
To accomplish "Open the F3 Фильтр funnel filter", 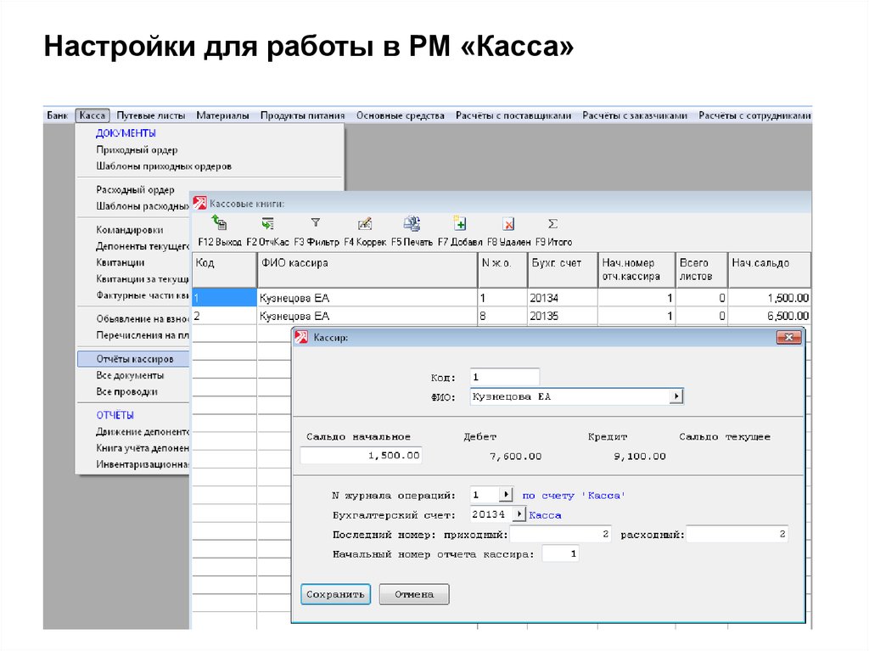I will point(315,223).
